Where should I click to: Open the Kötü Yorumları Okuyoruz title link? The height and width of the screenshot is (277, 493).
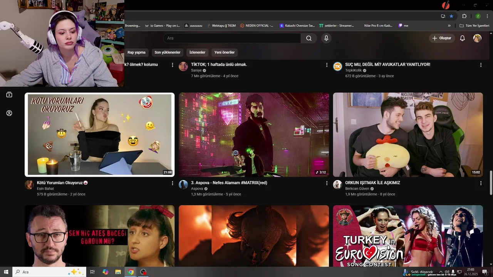[62, 183]
